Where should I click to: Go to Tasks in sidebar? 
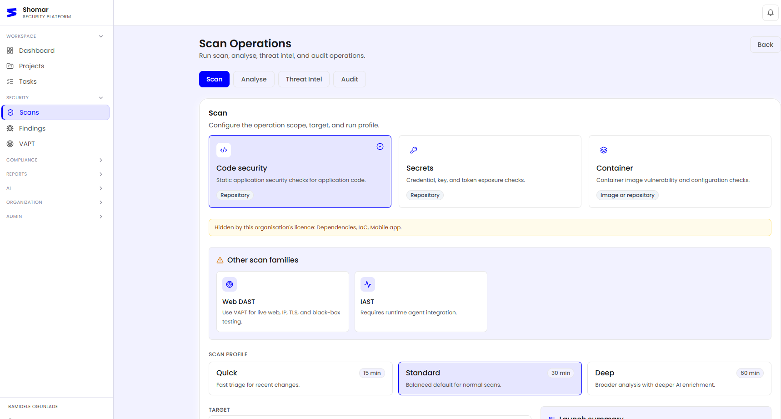click(x=55, y=81)
